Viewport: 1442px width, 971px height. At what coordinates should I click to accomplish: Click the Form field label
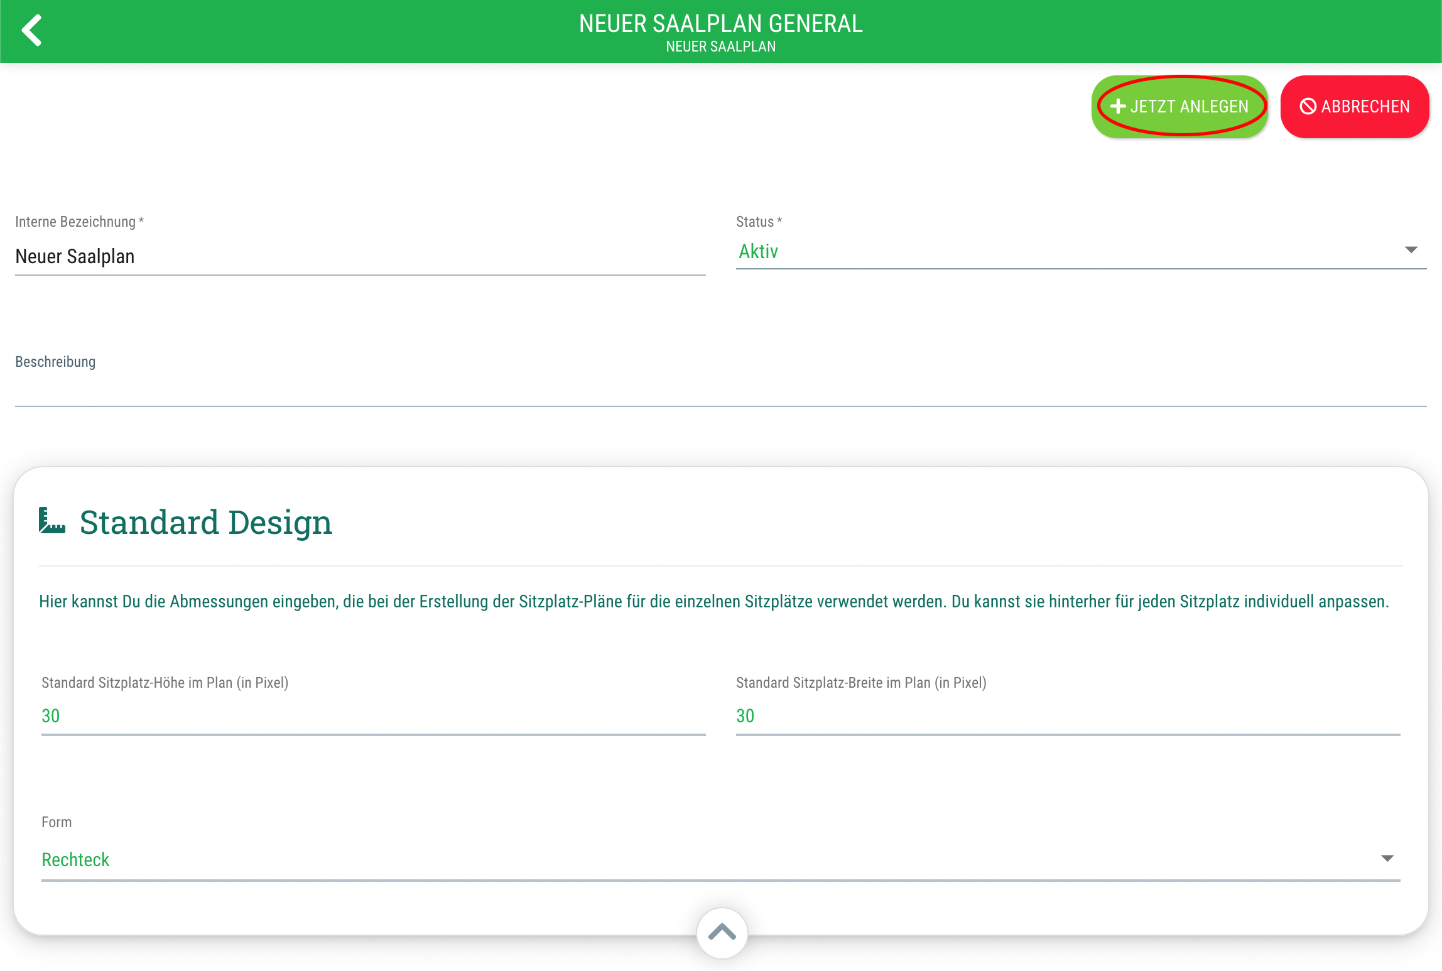tap(57, 822)
